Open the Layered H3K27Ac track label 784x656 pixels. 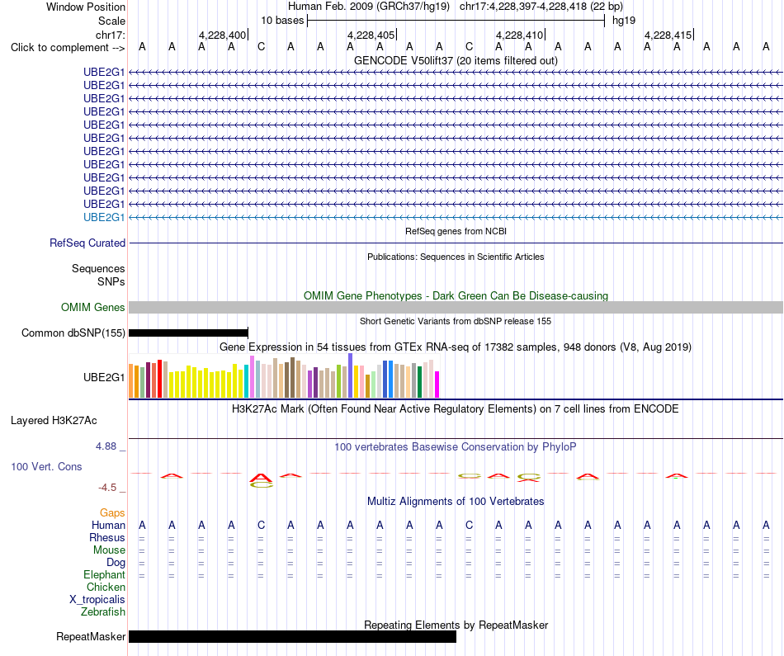tap(54, 421)
